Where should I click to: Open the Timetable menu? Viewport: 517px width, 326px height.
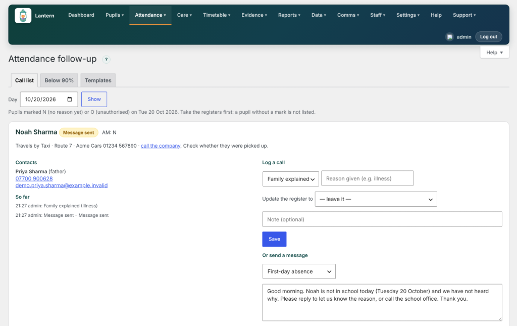217,15
